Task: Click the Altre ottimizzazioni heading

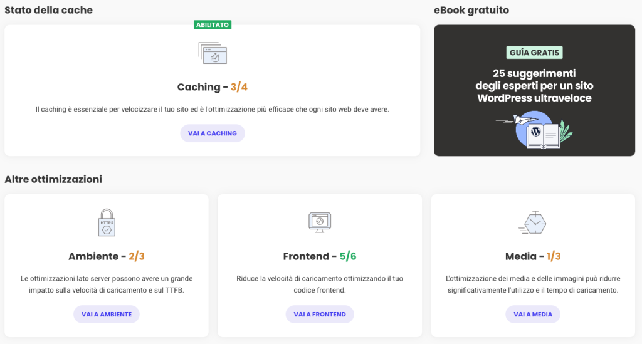Action: 53,179
